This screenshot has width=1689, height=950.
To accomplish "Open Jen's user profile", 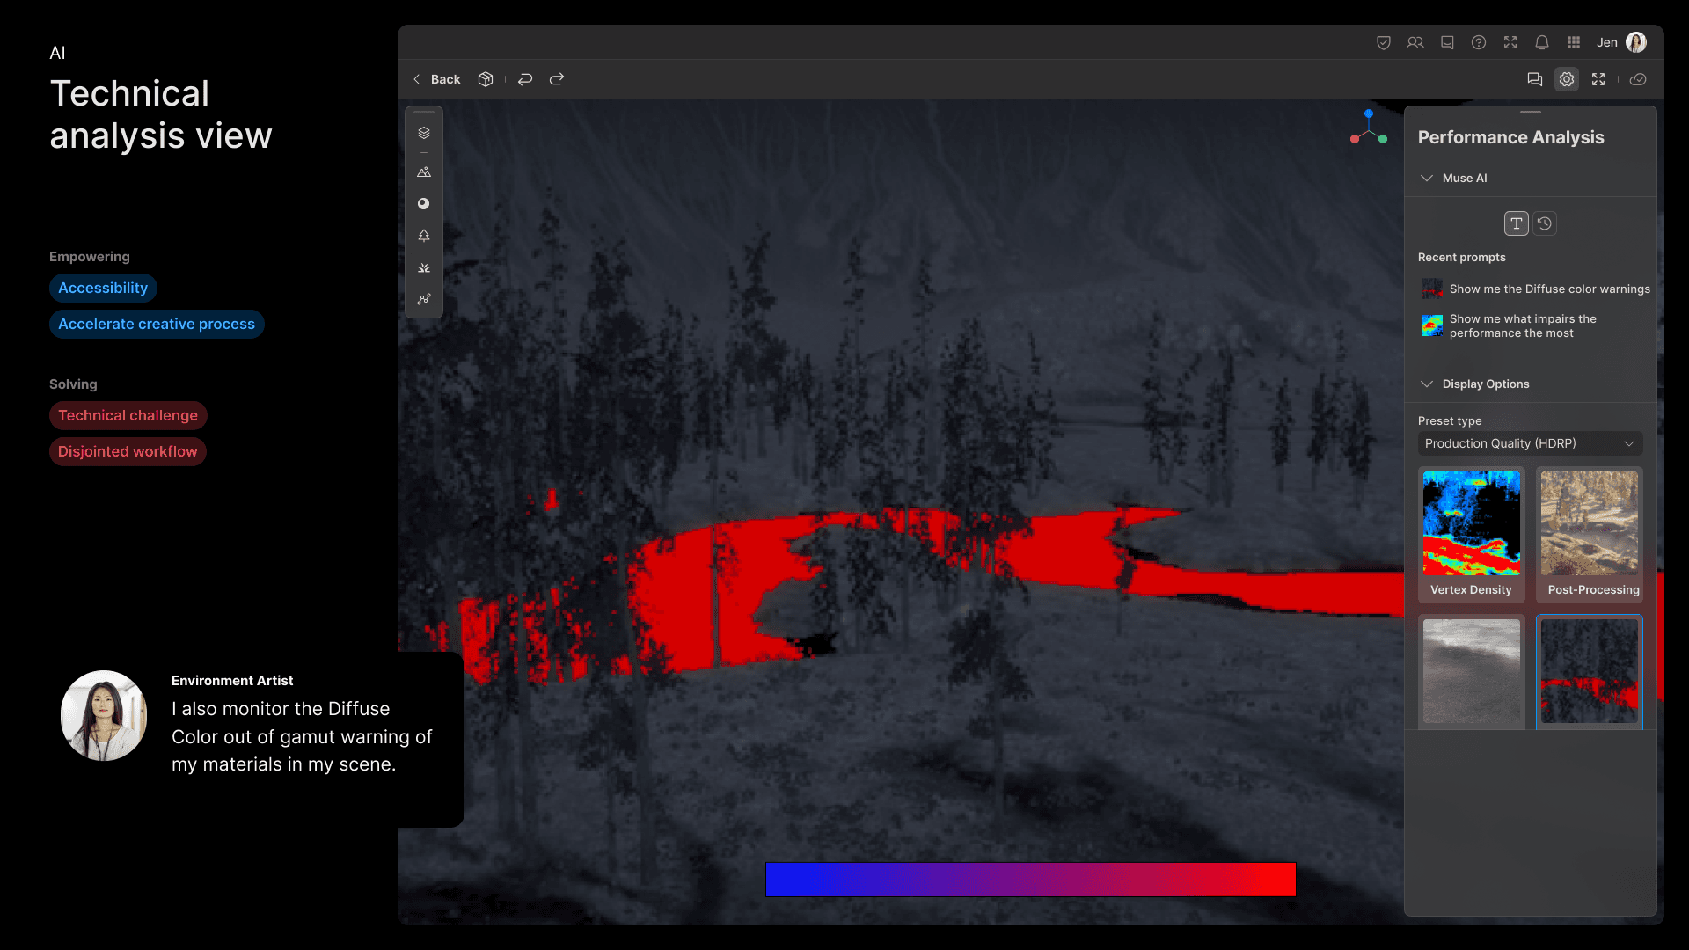I will click(x=1636, y=42).
